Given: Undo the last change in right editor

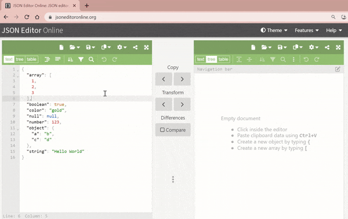Looking at the screenshot, I should point(306,59).
